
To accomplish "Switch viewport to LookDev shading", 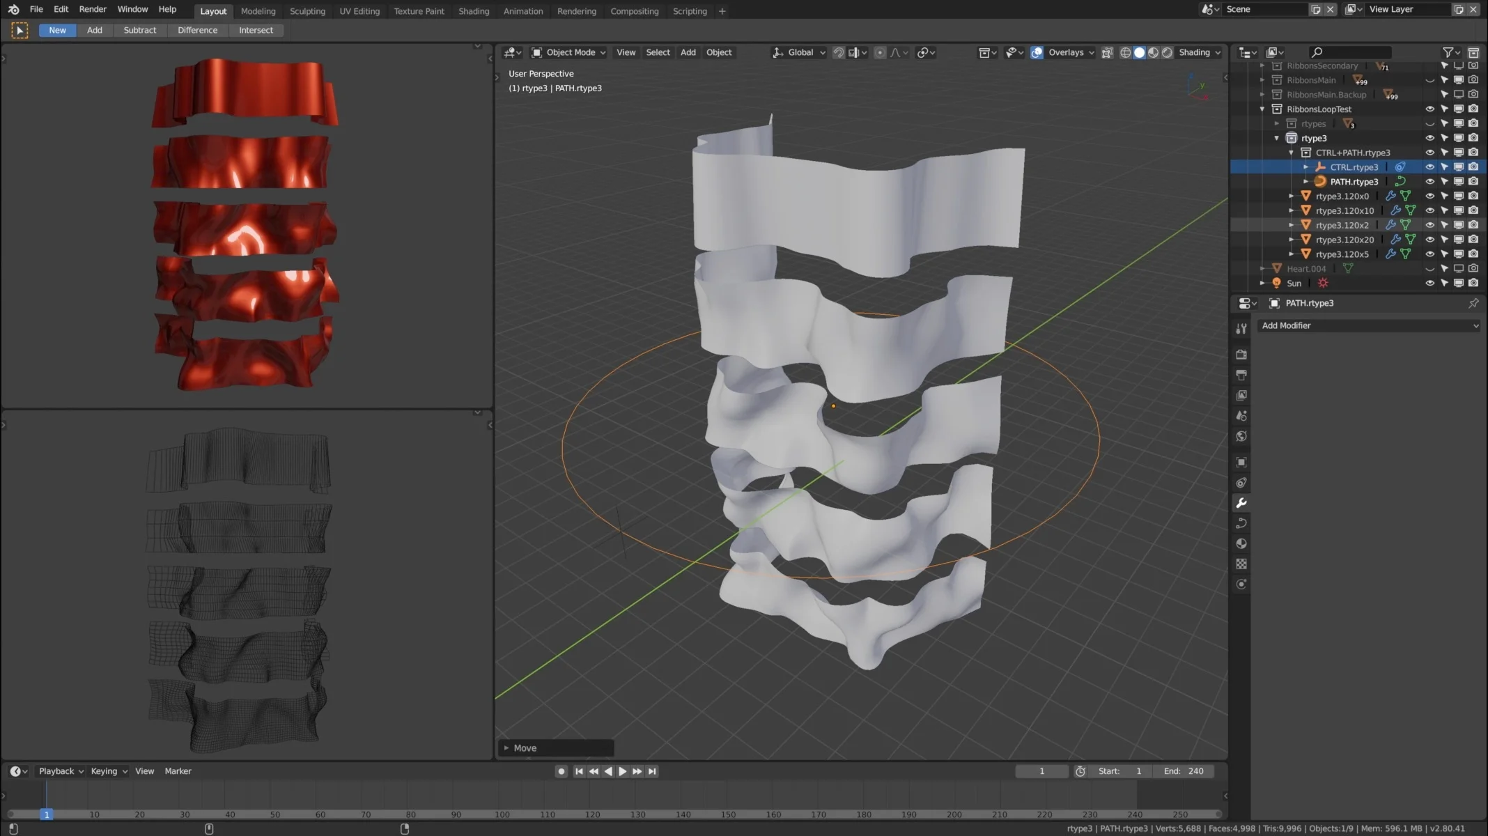I will pos(1153,52).
